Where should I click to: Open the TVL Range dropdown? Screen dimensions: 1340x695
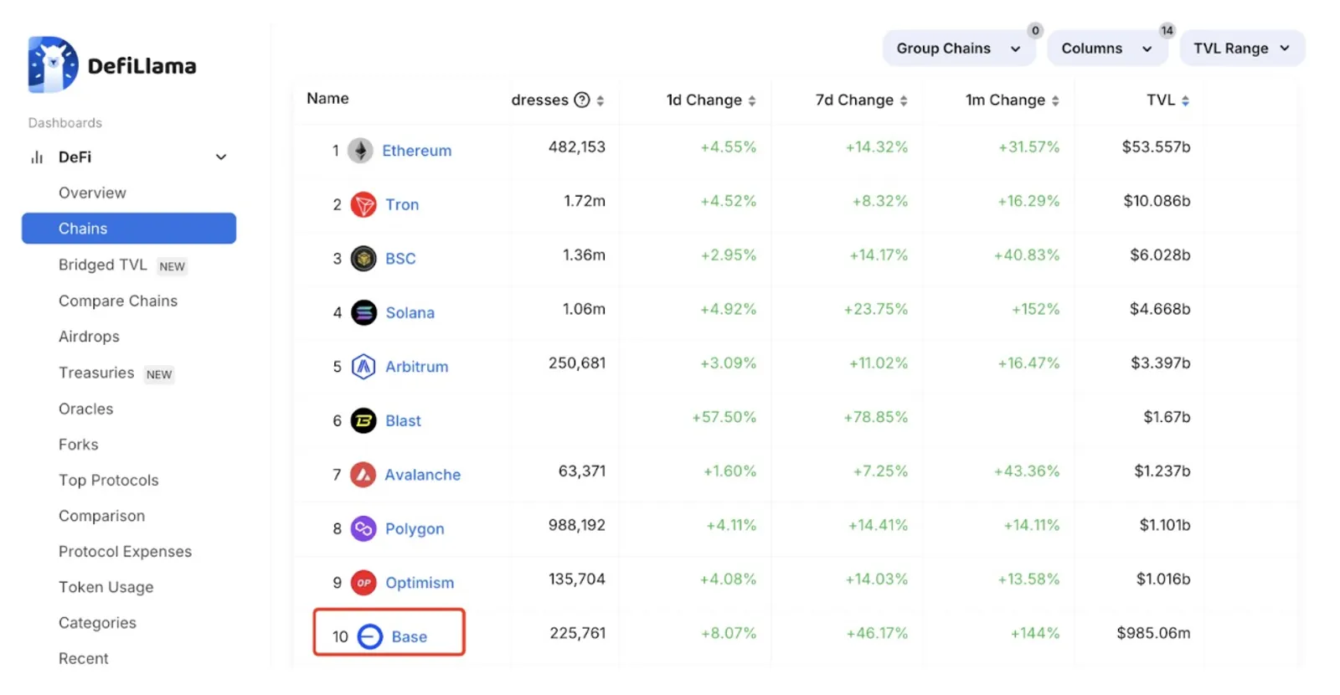coord(1242,49)
